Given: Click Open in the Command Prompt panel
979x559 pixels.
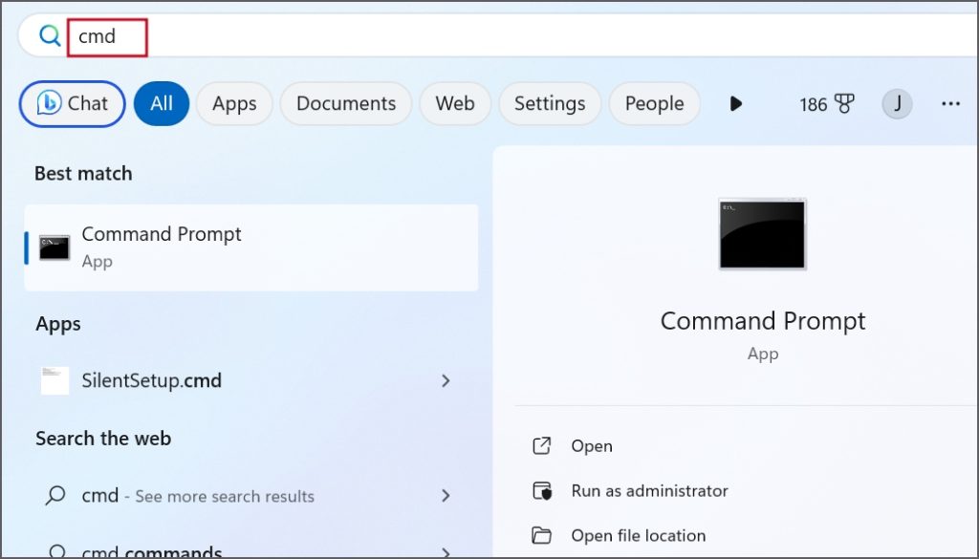Looking at the screenshot, I should click(x=591, y=445).
